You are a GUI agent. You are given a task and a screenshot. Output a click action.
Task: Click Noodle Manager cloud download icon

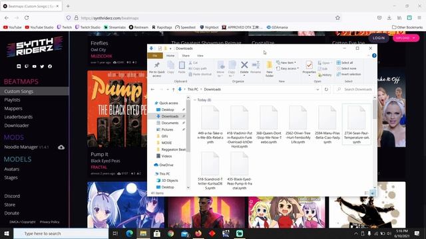coord(61,147)
